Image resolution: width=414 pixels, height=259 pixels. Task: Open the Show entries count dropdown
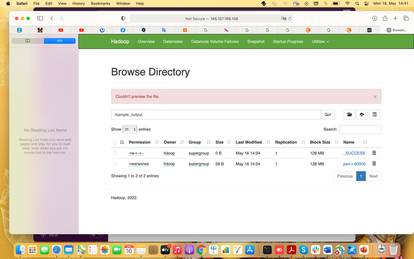(130, 129)
